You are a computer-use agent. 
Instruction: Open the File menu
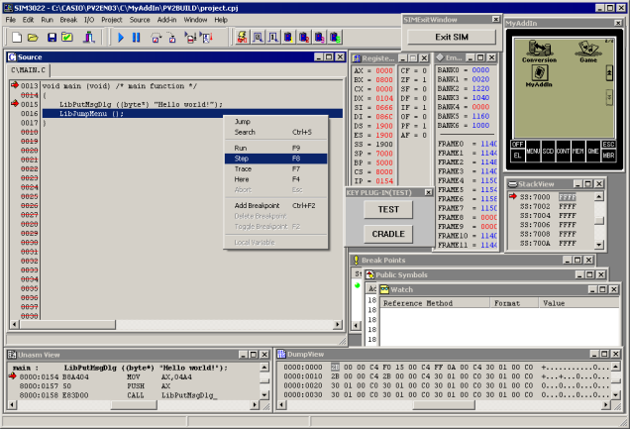pos(11,20)
